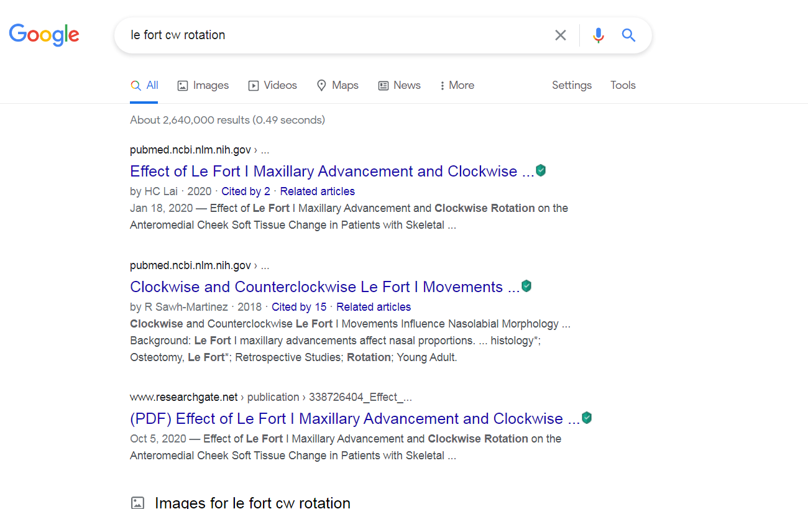Start voice search with microphone icon
This screenshot has height=509, width=808.
click(x=598, y=35)
